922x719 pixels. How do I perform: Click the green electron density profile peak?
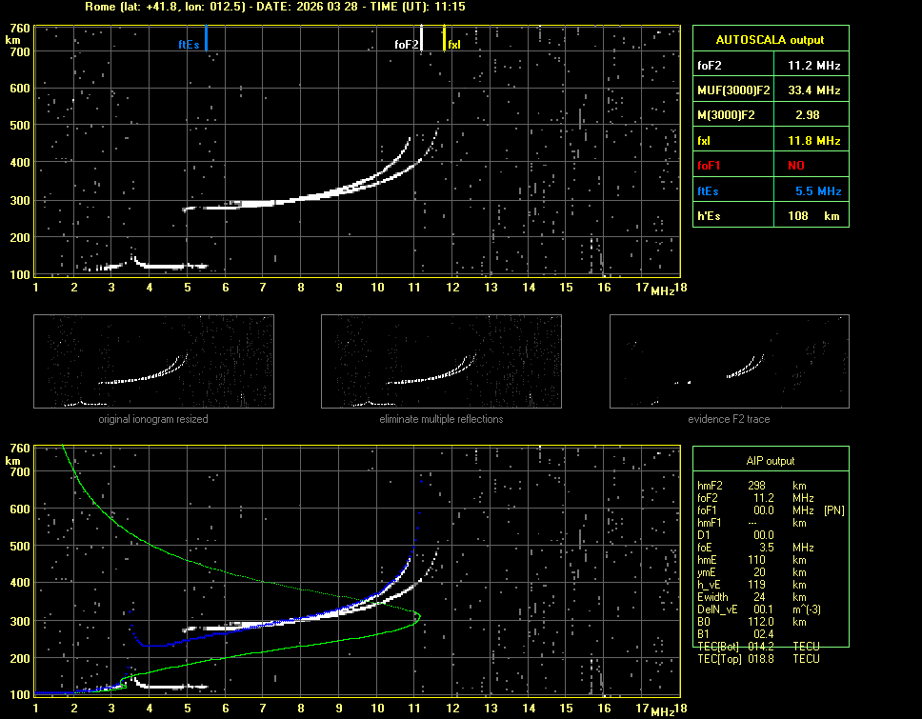pos(418,616)
